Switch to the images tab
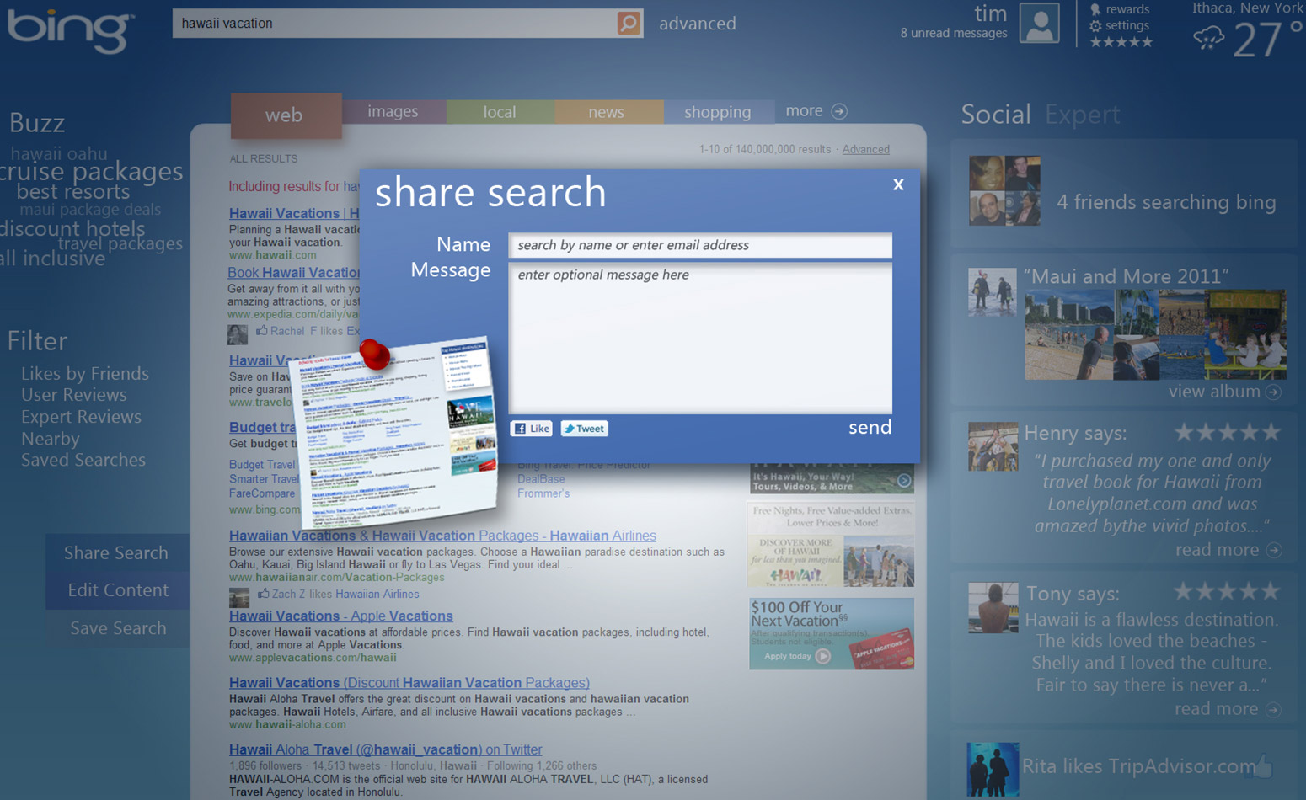This screenshot has height=800, width=1306. pos(393,111)
